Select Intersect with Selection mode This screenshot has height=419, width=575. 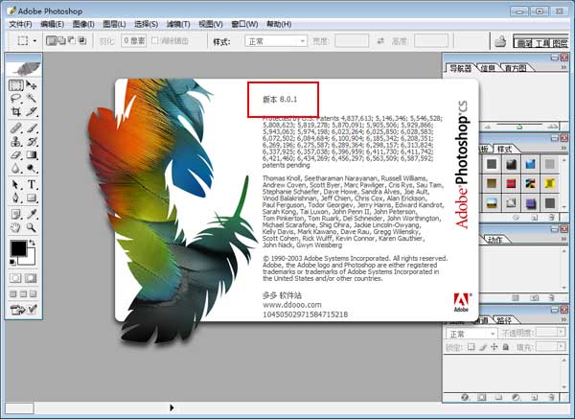point(82,40)
